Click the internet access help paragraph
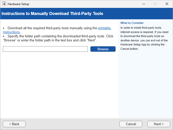Image resolution: width=173 pixels, height=130 pixels. 143,38
